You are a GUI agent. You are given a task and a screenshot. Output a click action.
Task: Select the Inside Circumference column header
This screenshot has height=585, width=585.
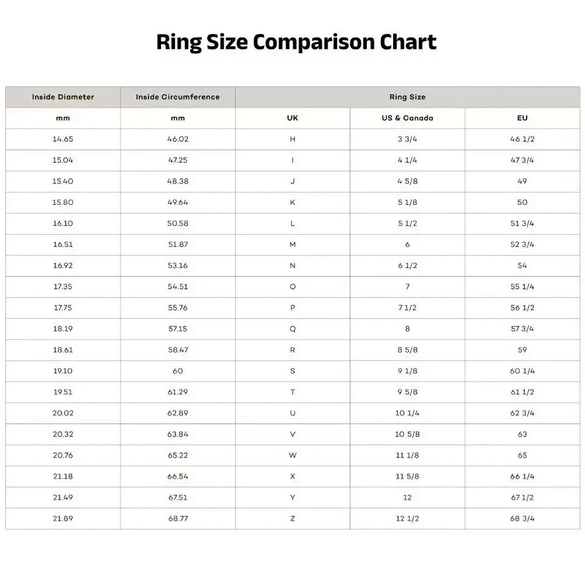tap(177, 97)
